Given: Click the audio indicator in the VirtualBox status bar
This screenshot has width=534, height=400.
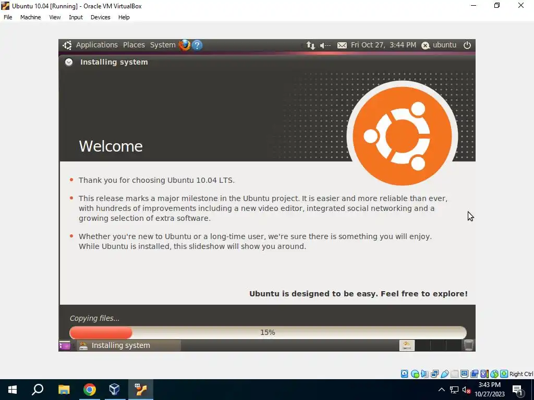Looking at the screenshot, I should pyautogui.click(x=424, y=374).
